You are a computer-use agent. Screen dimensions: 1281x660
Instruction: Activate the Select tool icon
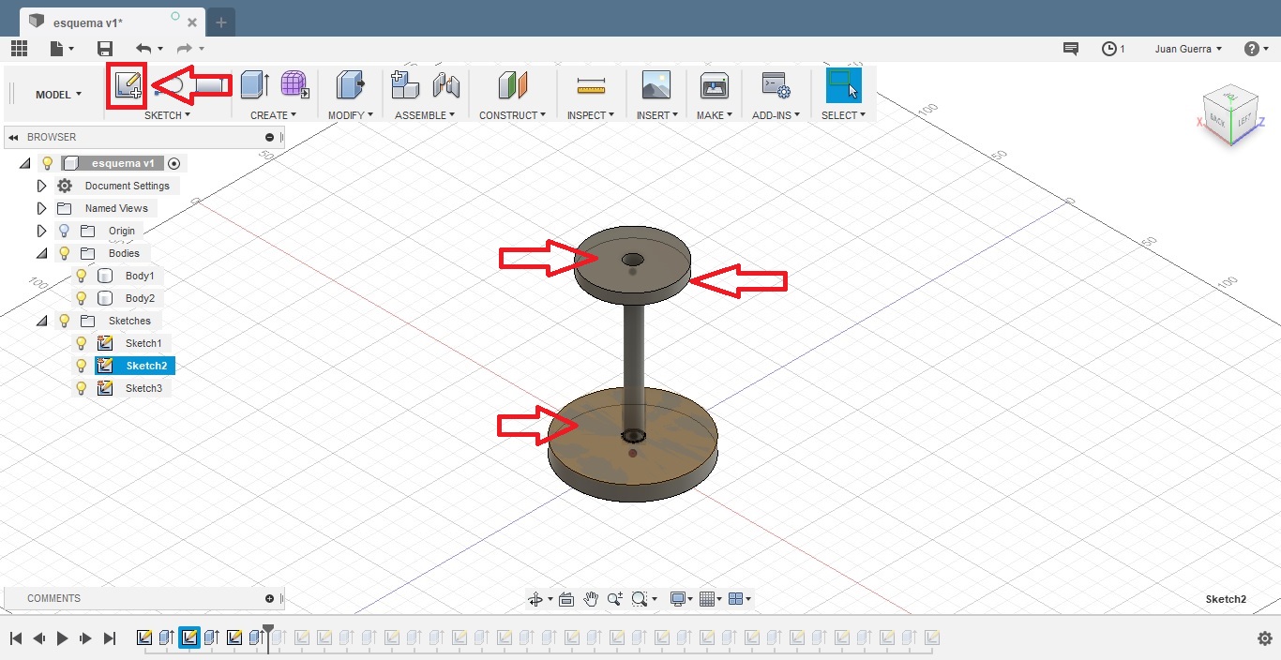(843, 84)
